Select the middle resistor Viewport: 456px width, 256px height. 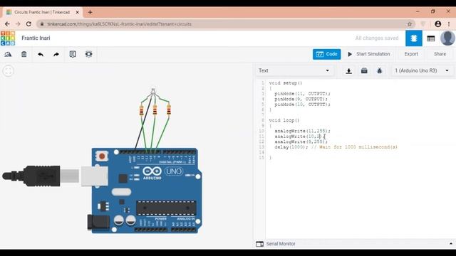click(x=155, y=110)
